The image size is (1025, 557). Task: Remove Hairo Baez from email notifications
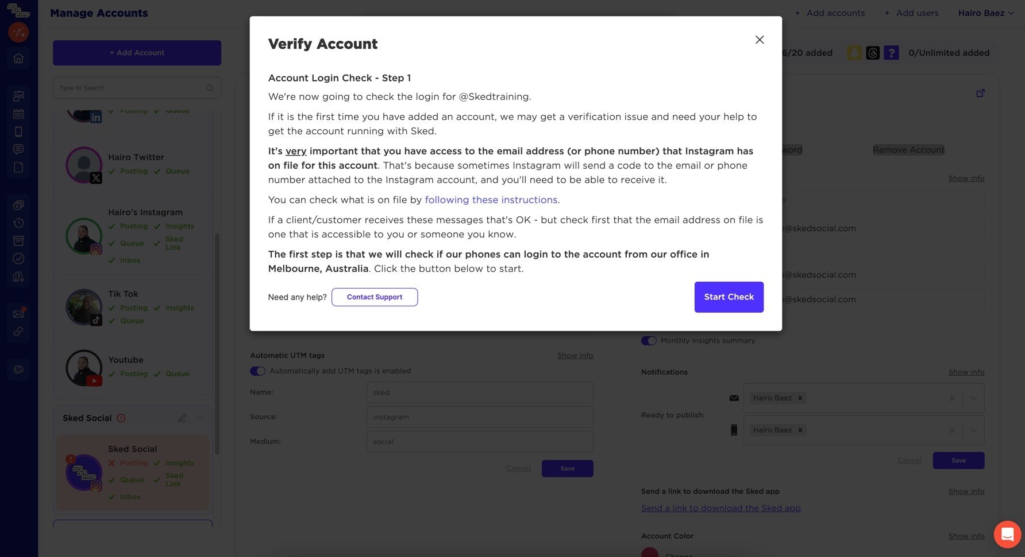[800, 398]
